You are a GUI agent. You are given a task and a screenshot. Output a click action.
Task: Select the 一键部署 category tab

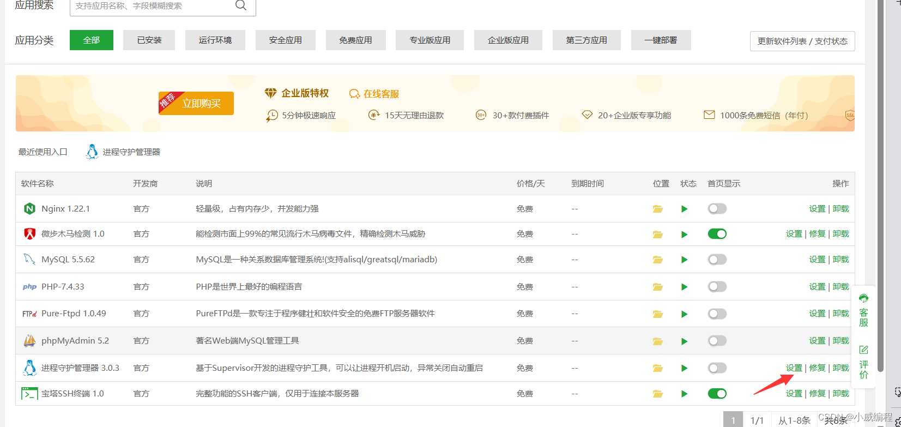click(661, 40)
